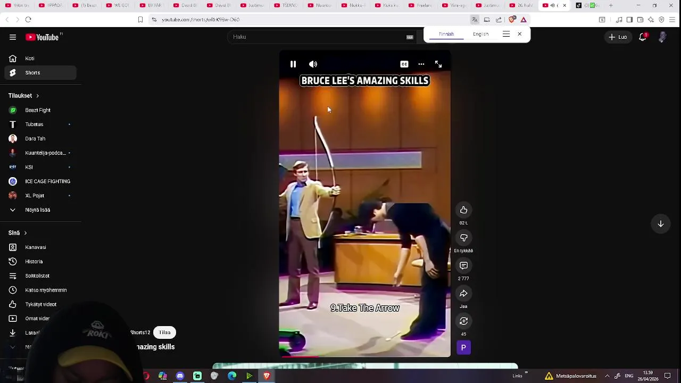Seek using the red video progress bar
The width and height of the screenshot is (681, 383).
coord(364,356)
